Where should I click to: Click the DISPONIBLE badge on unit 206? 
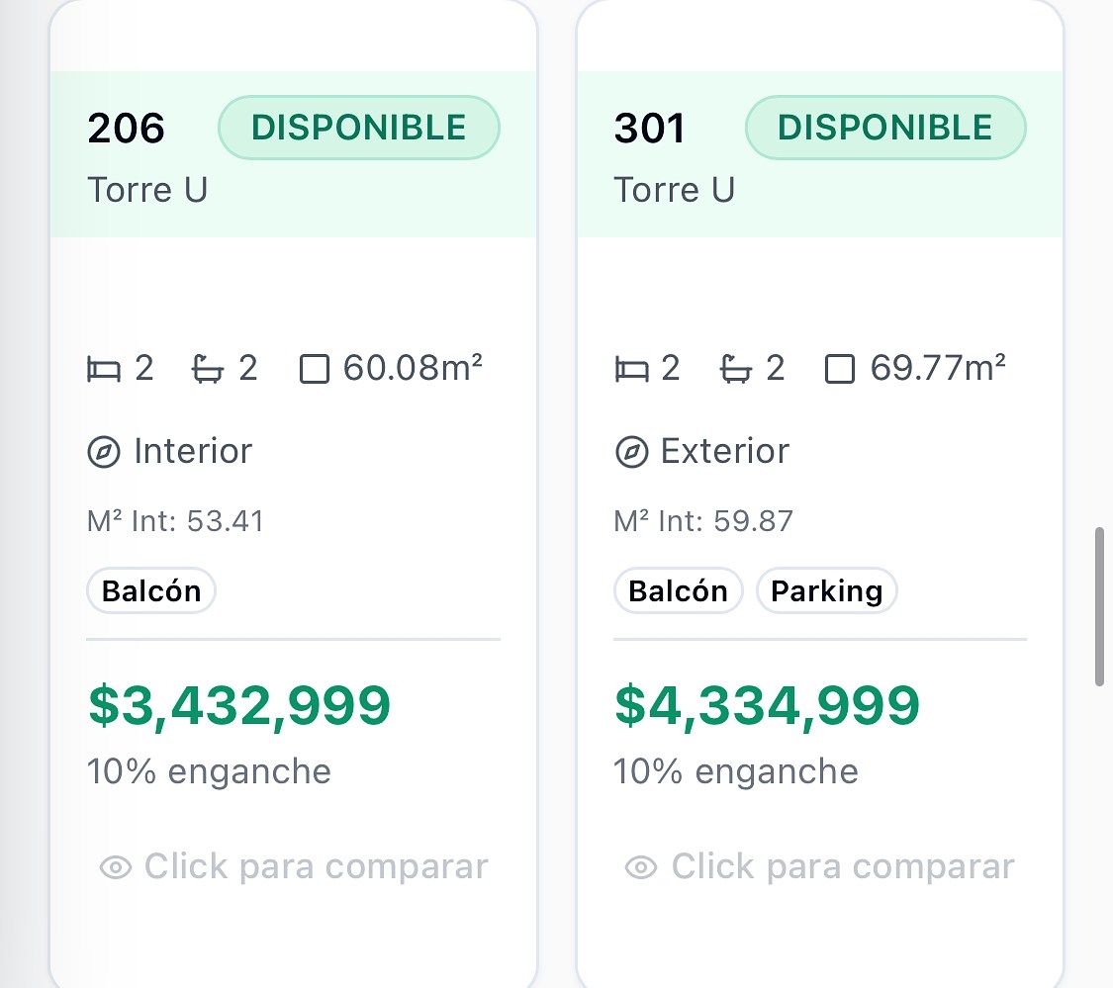[359, 128]
